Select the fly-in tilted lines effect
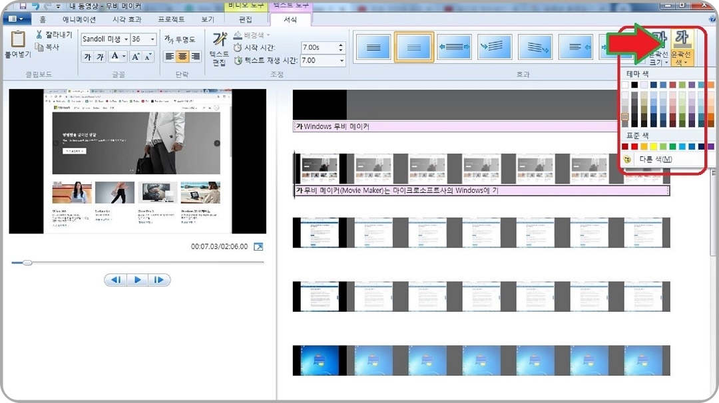This screenshot has height=403, width=719. [494, 47]
